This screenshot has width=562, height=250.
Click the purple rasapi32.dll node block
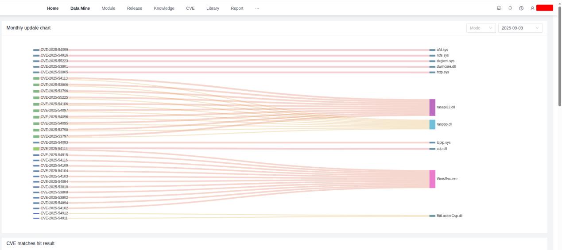[432, 108]
